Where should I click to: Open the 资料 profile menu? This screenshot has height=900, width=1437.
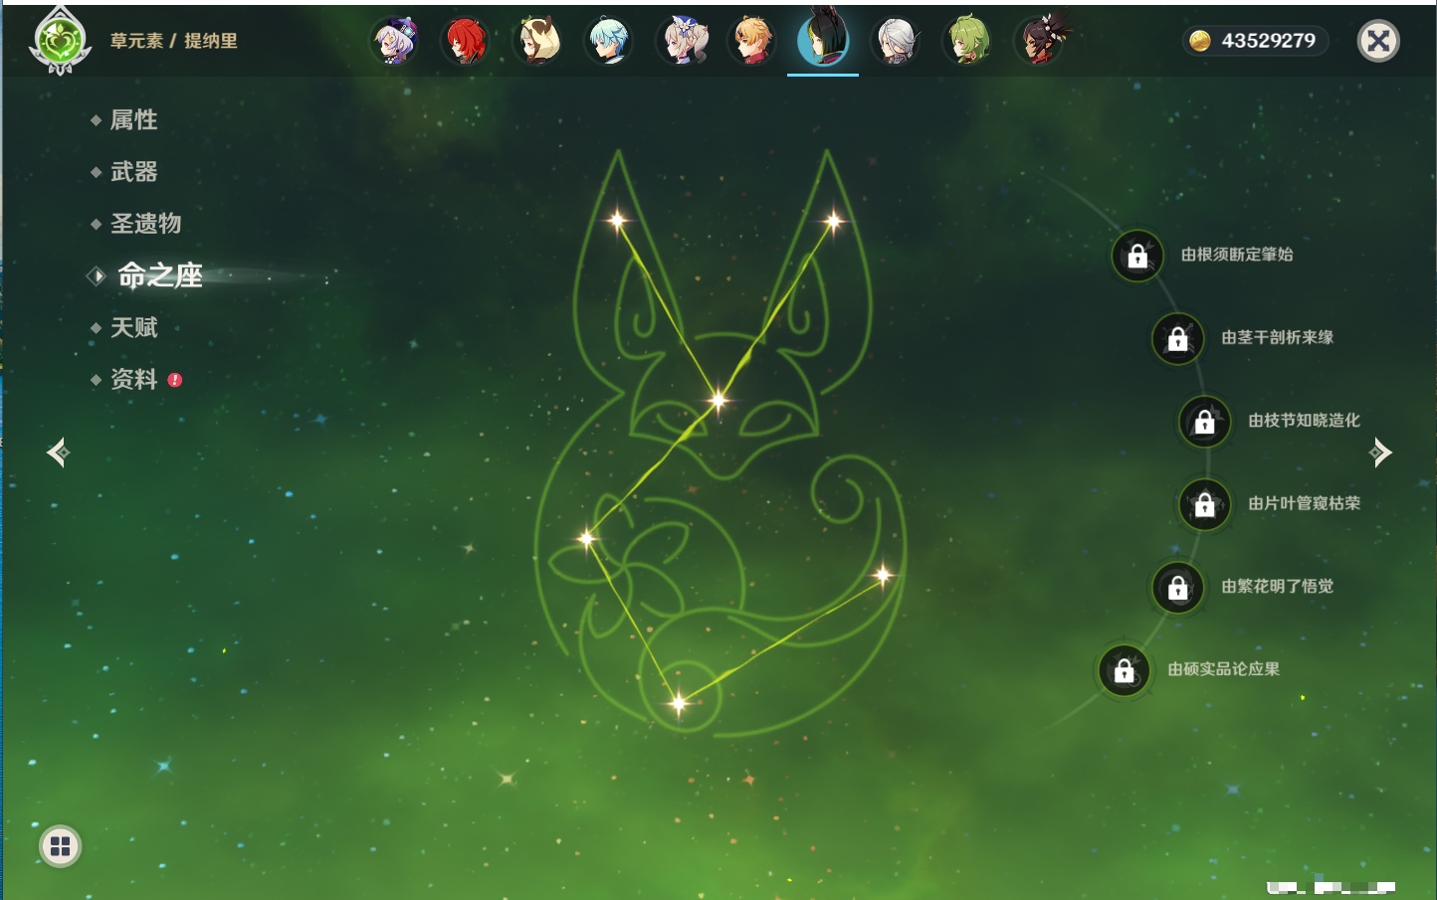(133, 379)
